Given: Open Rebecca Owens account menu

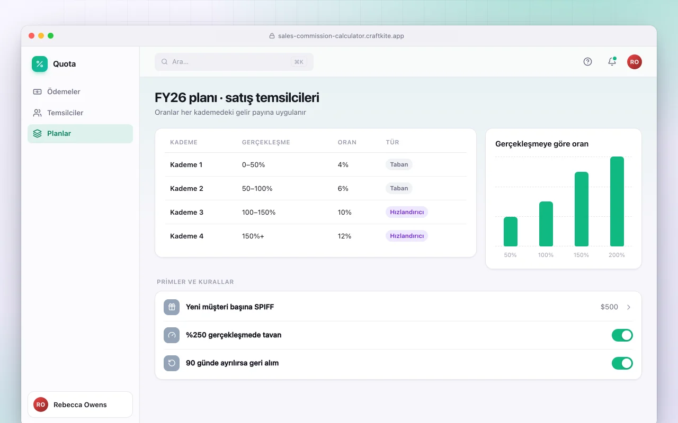Looking at the screenshot, I should [x=80, y=404].
